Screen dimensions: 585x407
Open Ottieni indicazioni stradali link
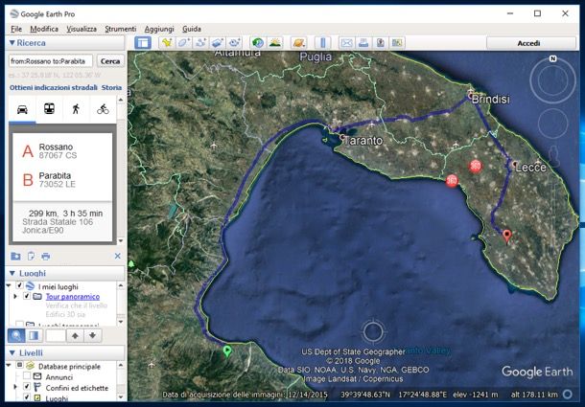(x=54, y=87)
